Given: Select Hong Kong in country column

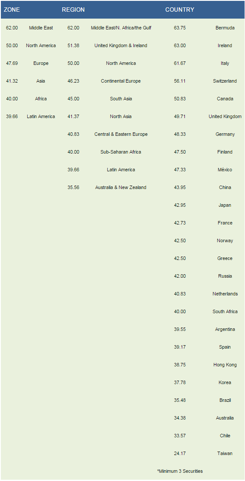Looking at the screenshot, I should click(225, 365).
